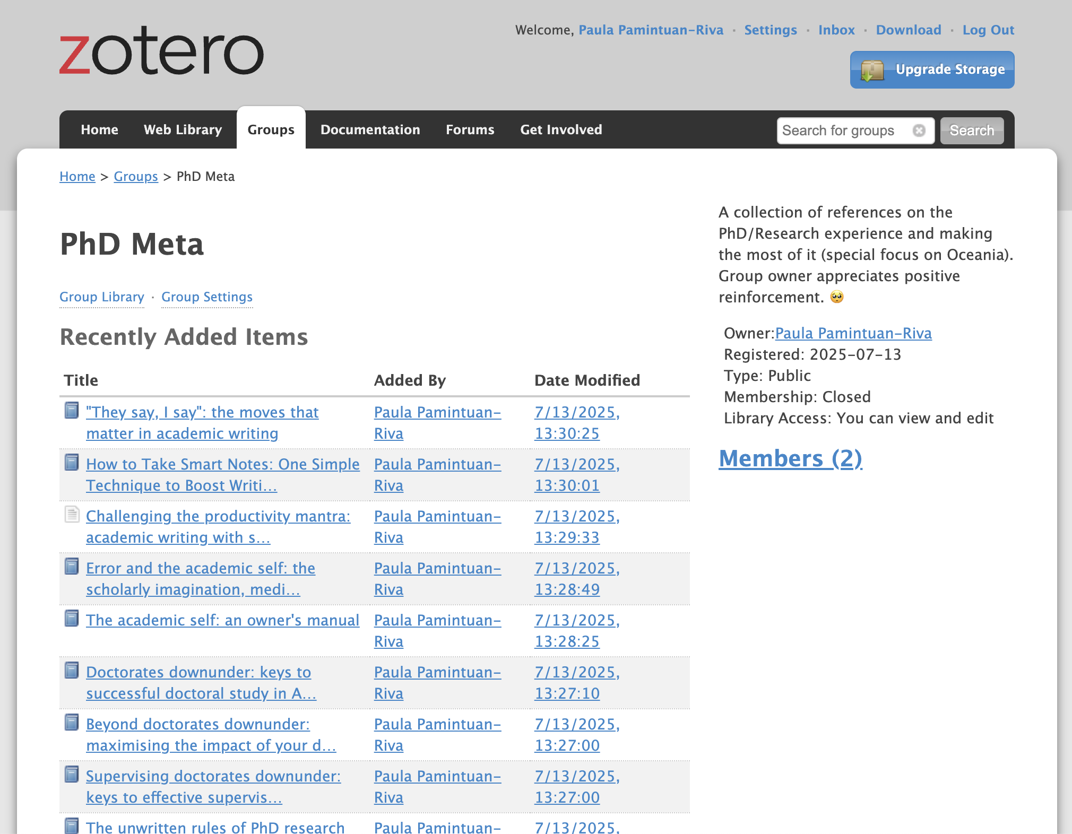Click the Date Modified column header
This screenshot has width=1072, height=834.
tap(587, 380)
